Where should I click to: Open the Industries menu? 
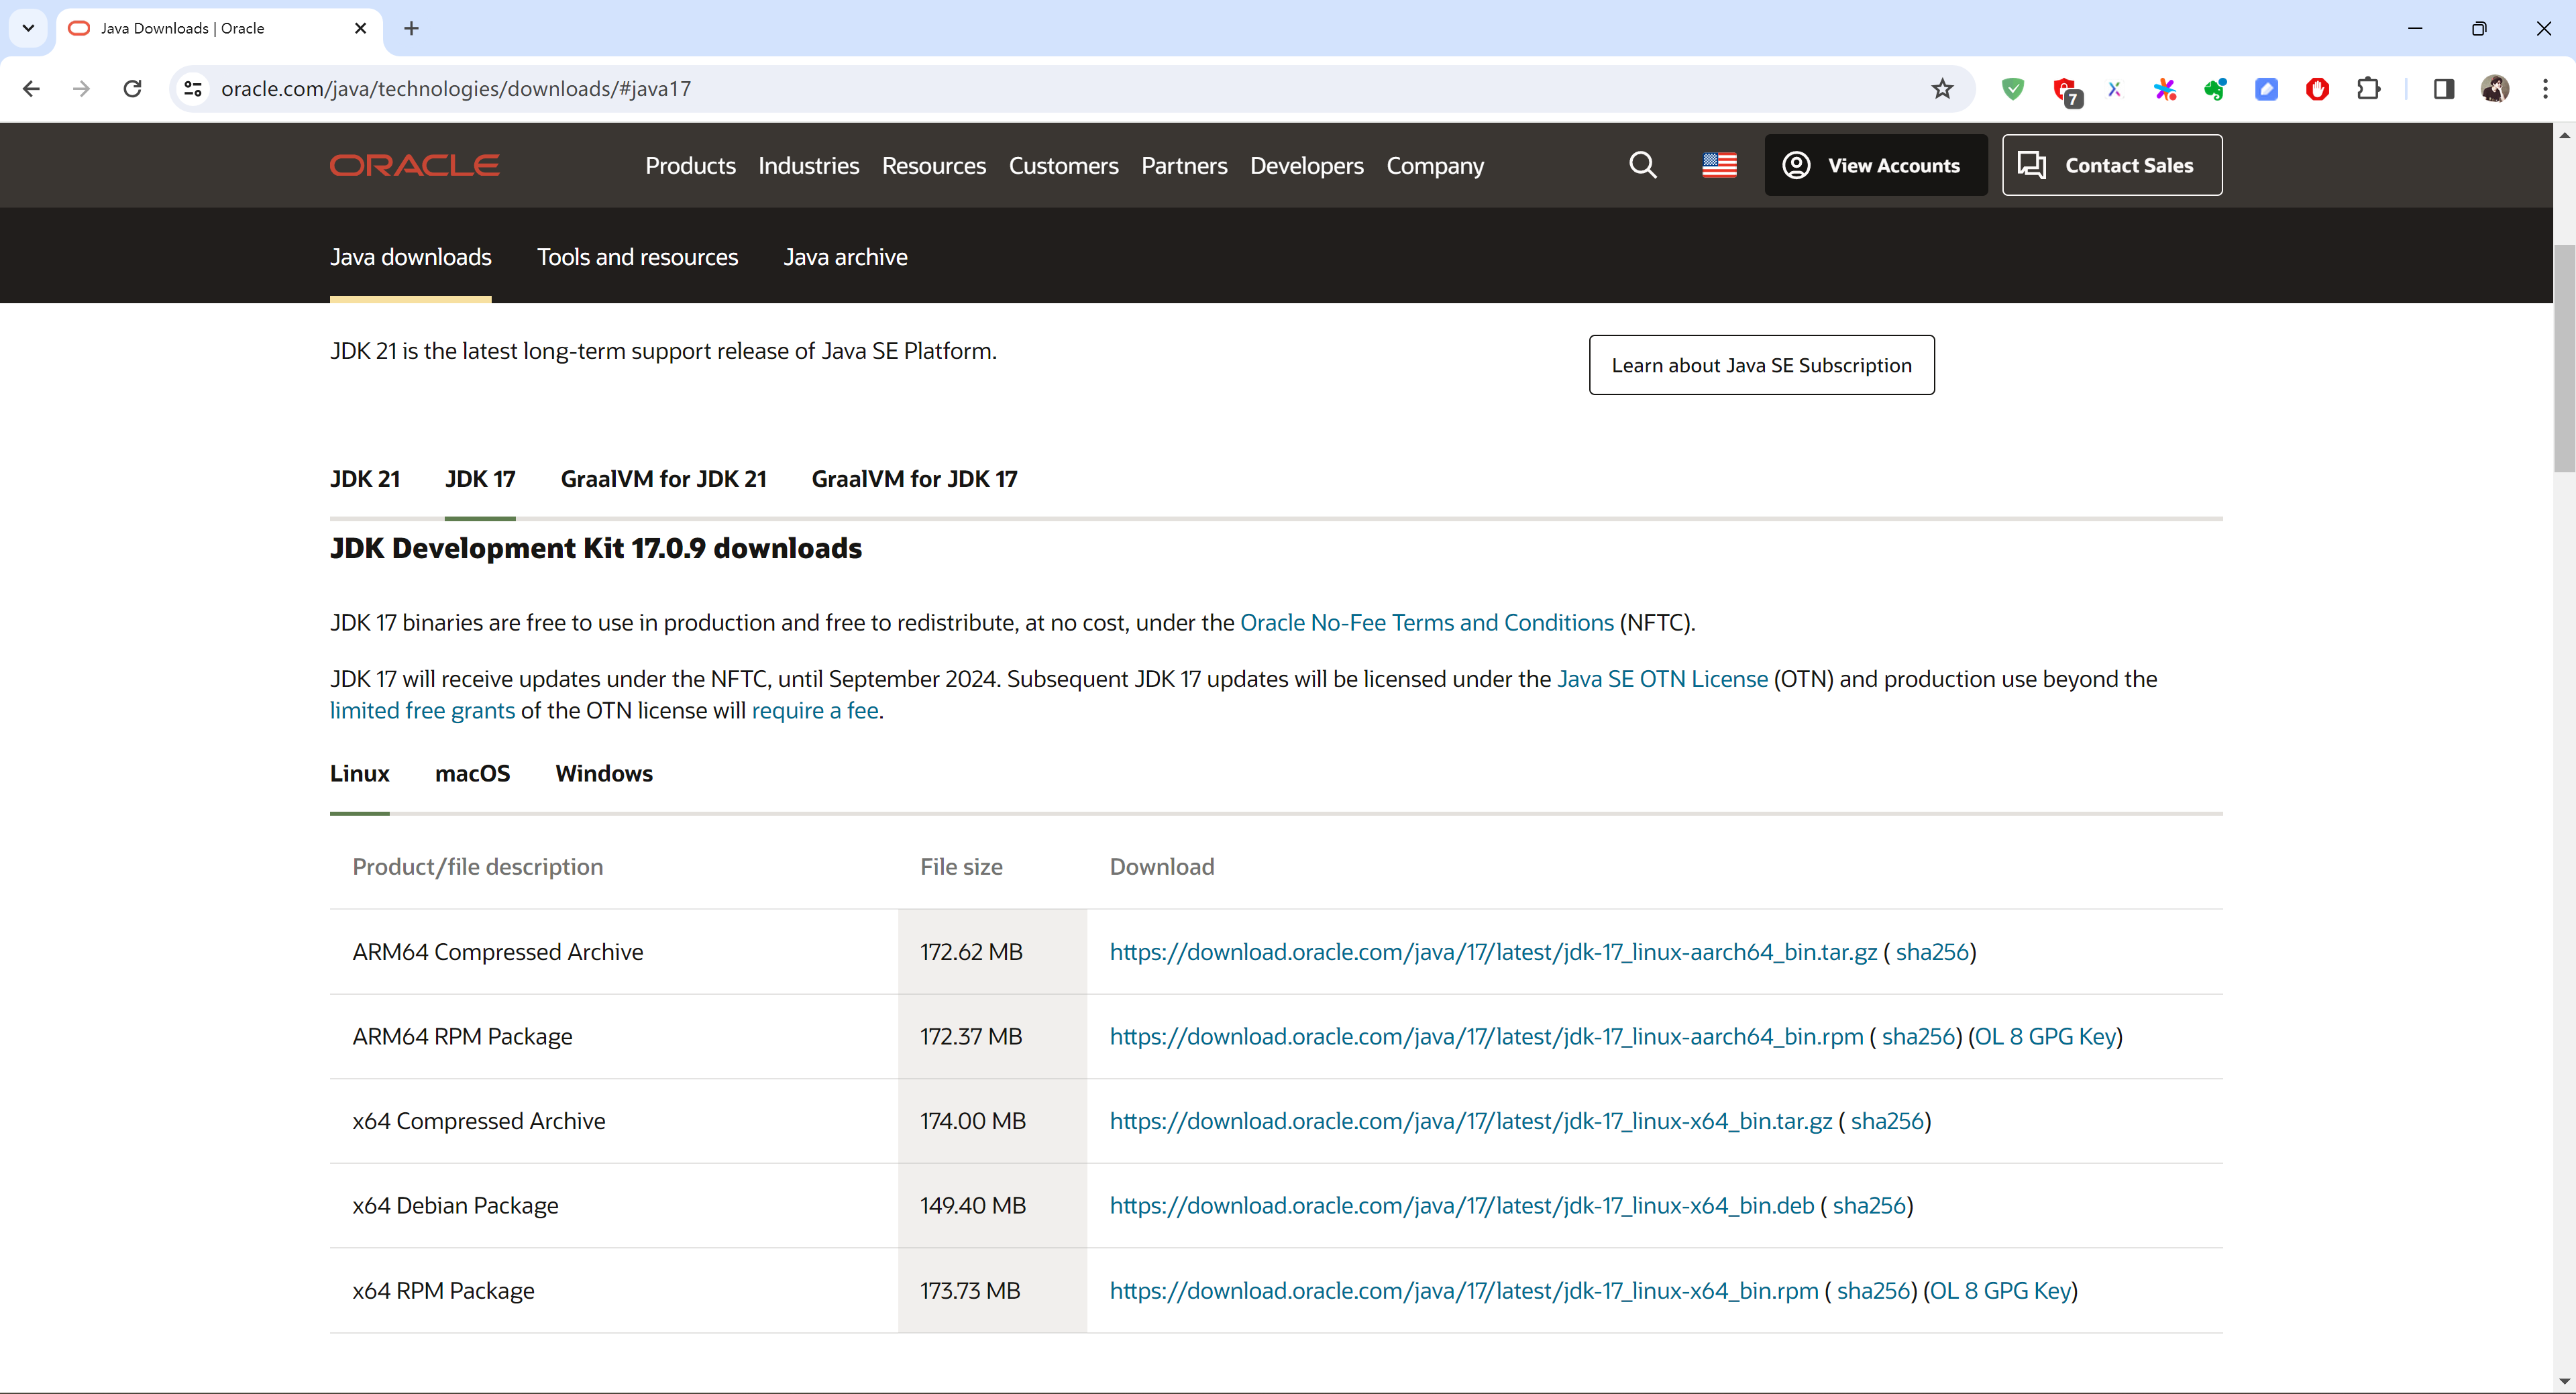click(x=808, y=165)
